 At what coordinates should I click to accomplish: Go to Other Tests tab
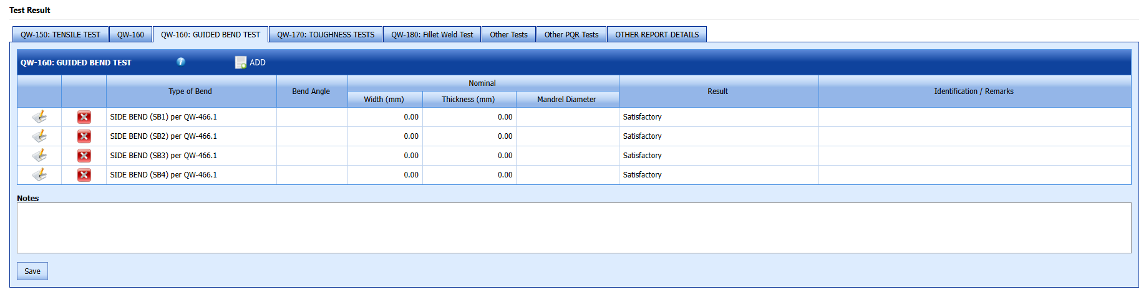508,35
